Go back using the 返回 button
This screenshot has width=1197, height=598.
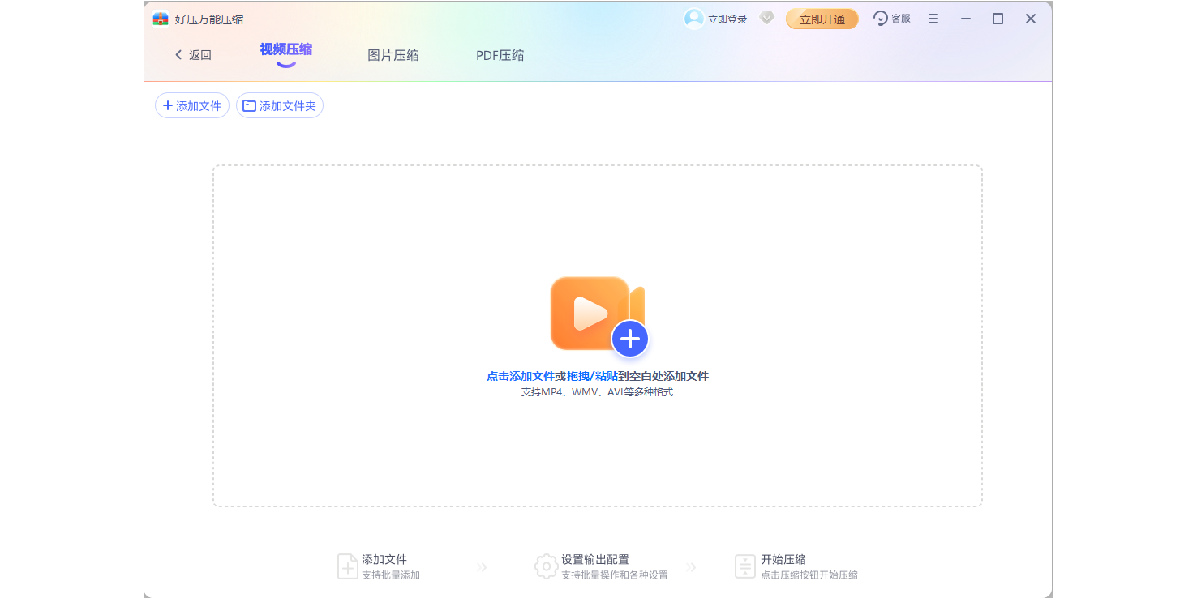pos(193,55)
